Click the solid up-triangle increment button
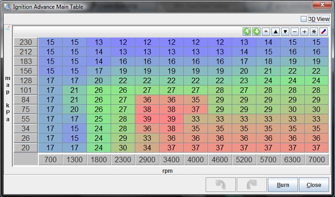This screenshot has height=197, width=335. (x=276, y=32)
